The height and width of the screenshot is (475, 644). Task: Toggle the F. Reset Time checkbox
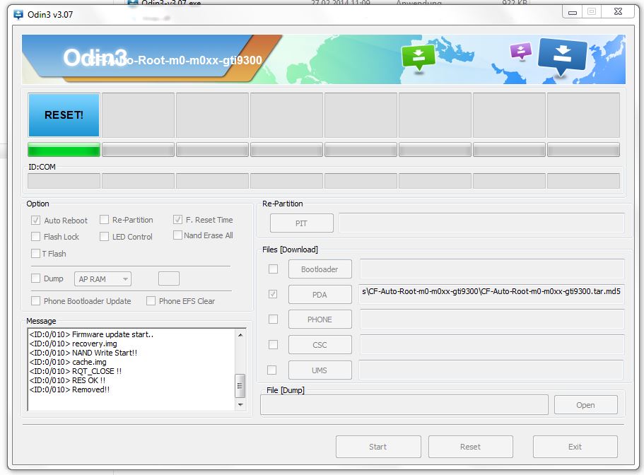pos(177,220)
